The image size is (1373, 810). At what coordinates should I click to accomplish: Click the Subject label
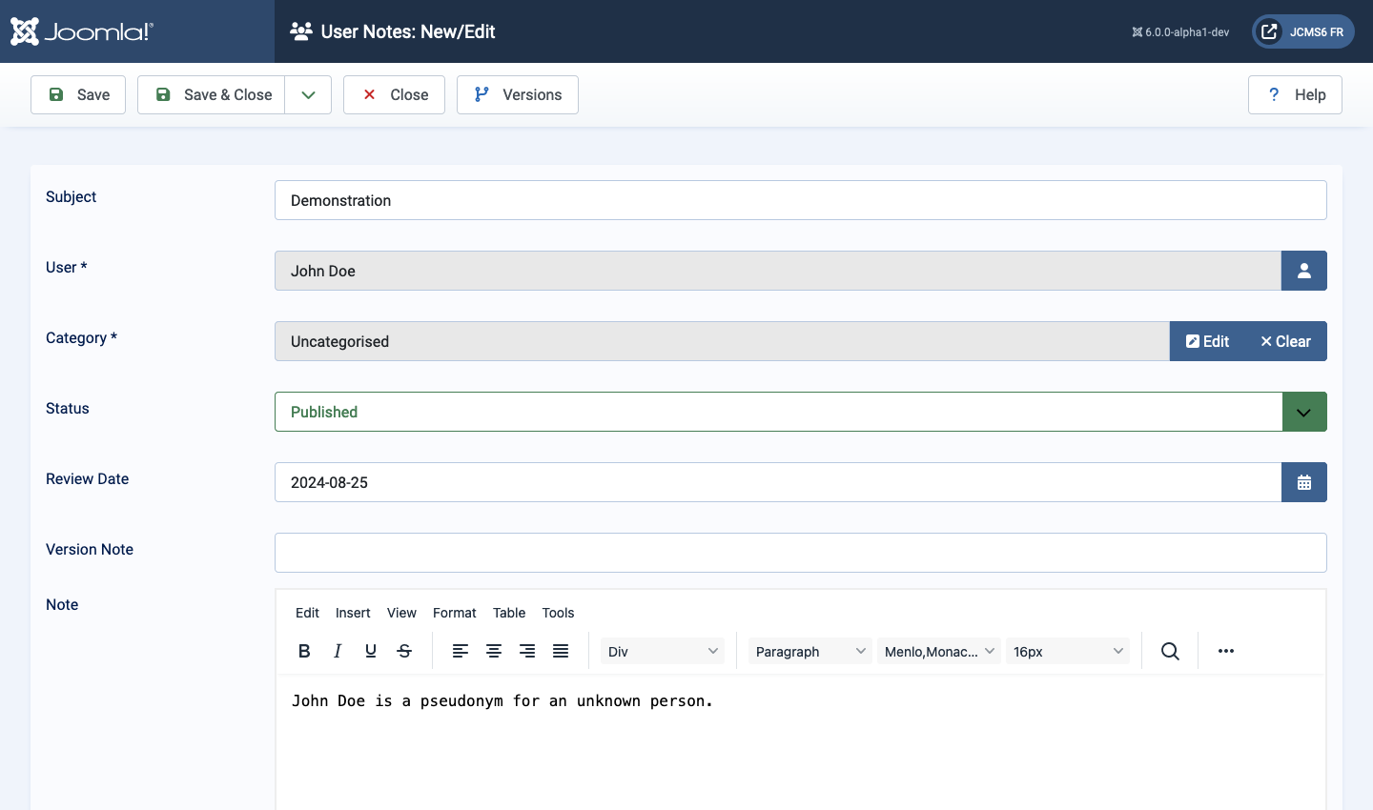point(72,196)
